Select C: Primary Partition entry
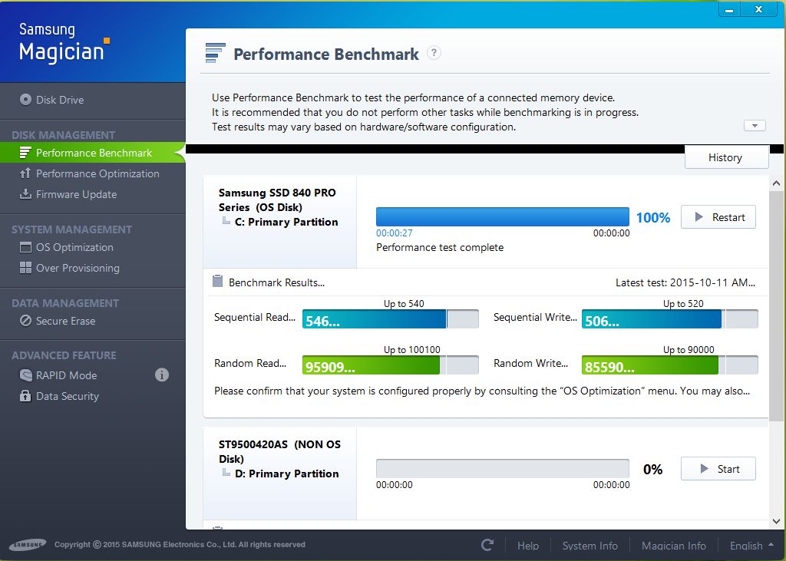Screen dimensions: 786x561 tap(286, 222)
